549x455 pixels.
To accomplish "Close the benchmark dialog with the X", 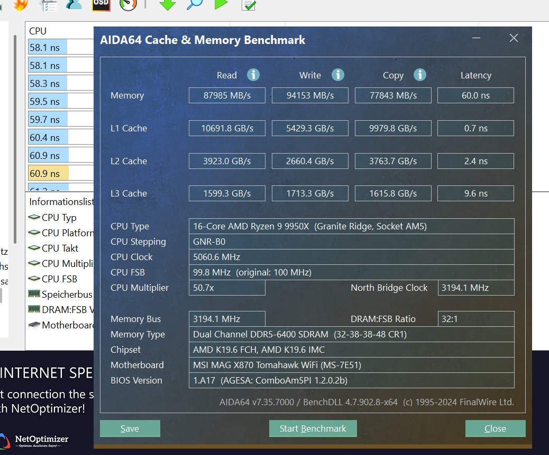I will pos(514,38).
